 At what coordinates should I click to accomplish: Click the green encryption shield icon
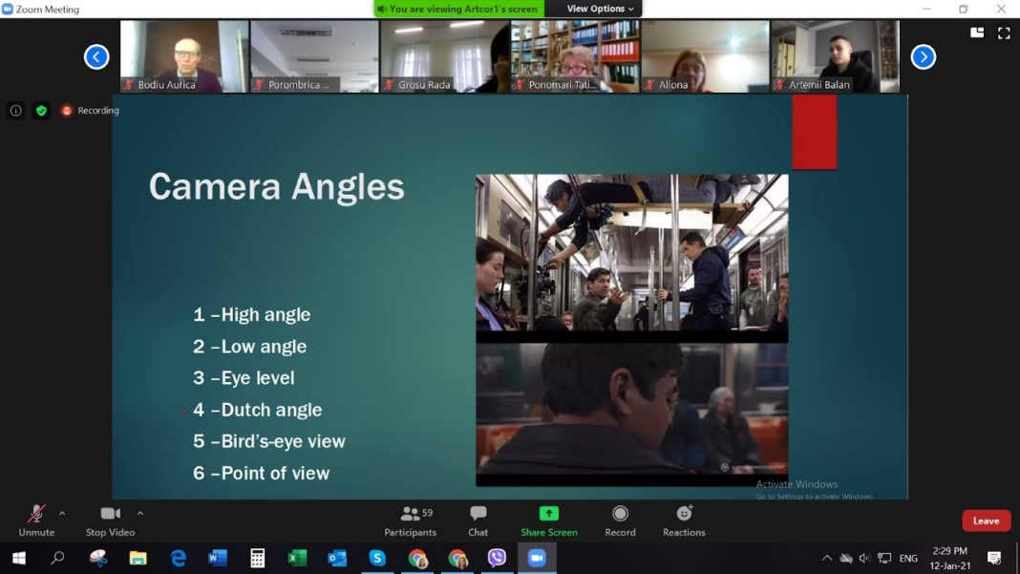42,111
